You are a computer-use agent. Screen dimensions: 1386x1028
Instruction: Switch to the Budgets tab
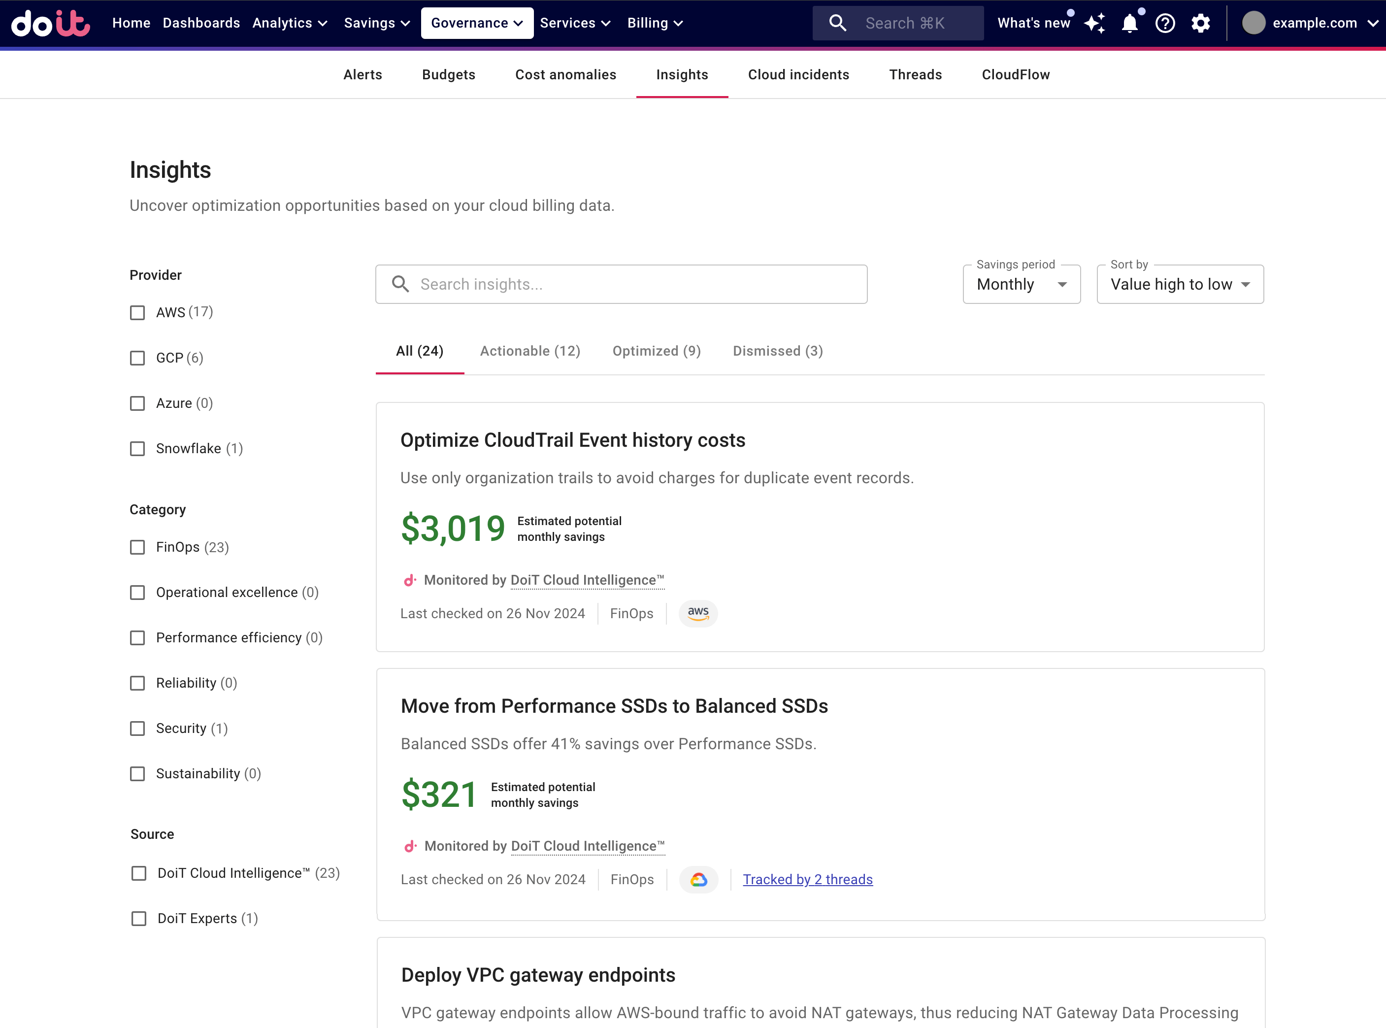(x=449, y=75)
